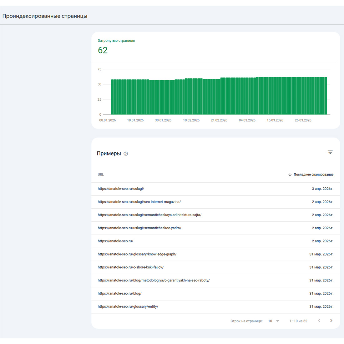This screenshot has height=344, width=344.
Task: Open the homepage https://anatole-seo.ru/ row
Action: pos(115,241)
